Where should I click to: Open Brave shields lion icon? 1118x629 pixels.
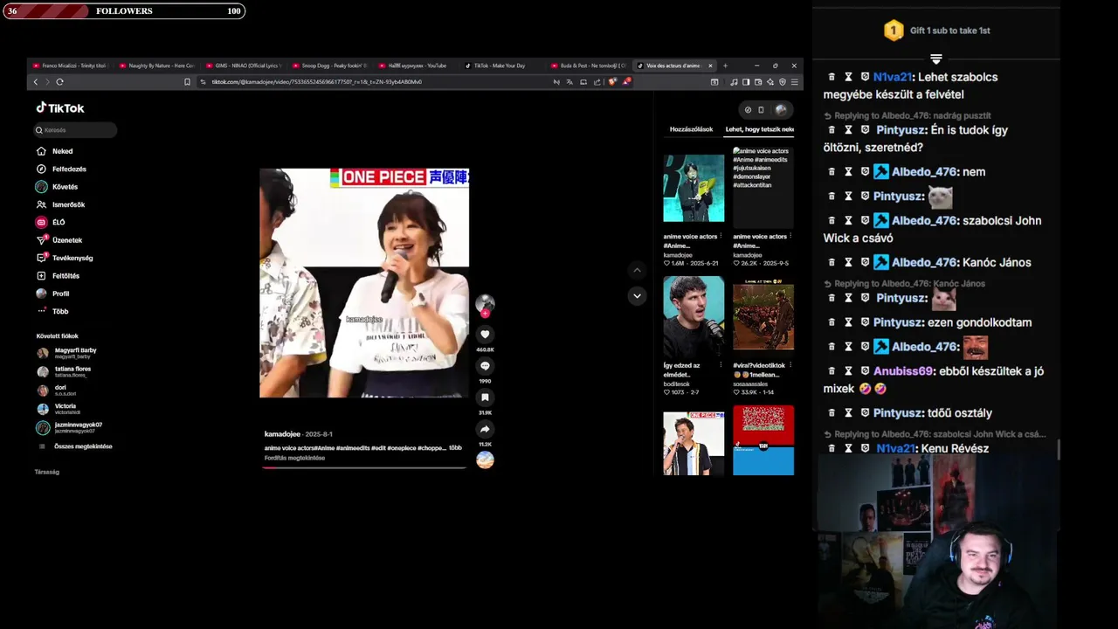(612, 82)
